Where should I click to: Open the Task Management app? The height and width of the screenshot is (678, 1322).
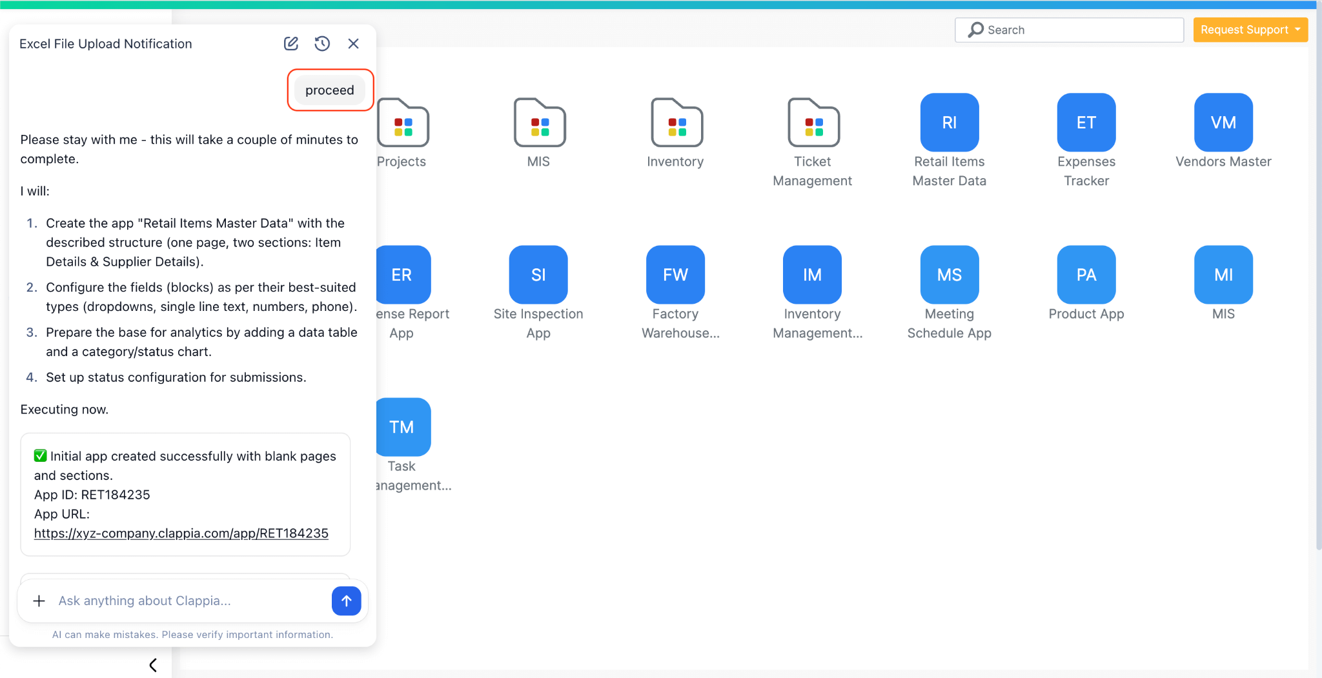pyautogui.click(x=402, y=426)
